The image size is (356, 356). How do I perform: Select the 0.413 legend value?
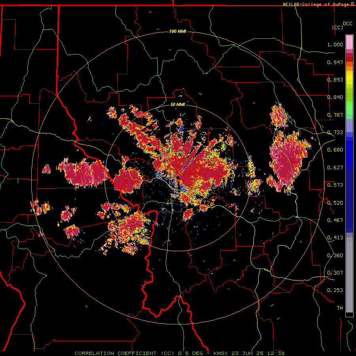click(335, 238)
